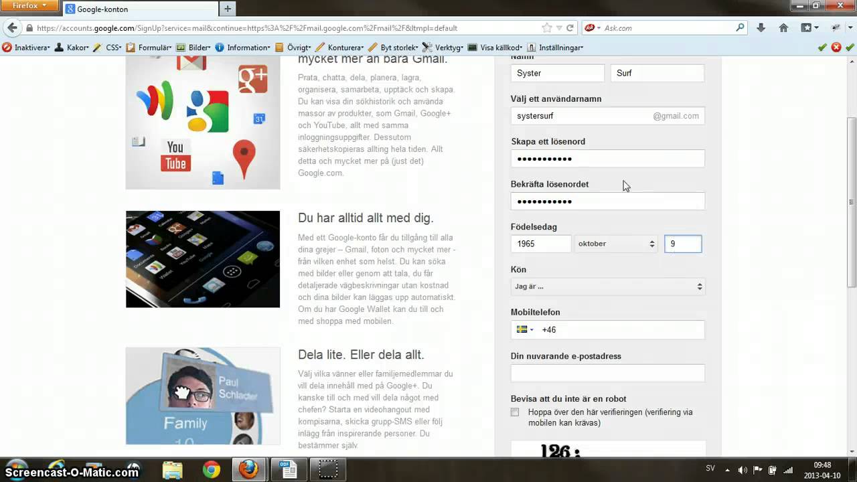This screenshot has width=857, height=482.
Task: Click the Action Center flag tray icon
Action: point(758,470)
